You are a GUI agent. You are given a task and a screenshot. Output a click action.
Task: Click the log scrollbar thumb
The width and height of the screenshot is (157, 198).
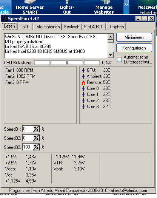point(111,41)
